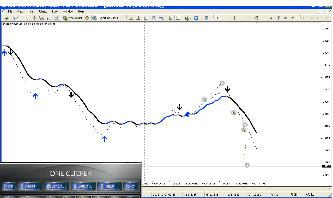Click the chart document icon beside File
Screen dimensions: 333x198
tap(4, 11)
